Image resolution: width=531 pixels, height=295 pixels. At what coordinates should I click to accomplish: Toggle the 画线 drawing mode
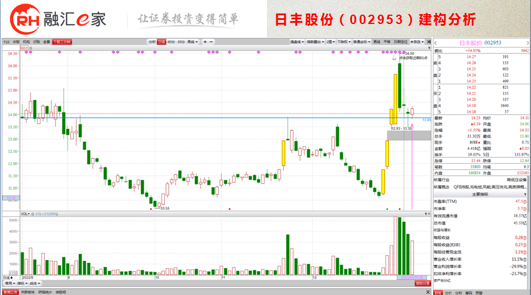coord(376,42)
